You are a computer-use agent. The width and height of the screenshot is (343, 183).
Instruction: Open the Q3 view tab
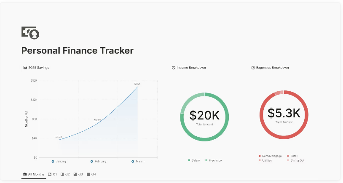pyautogui.click(x=78, y=174)
